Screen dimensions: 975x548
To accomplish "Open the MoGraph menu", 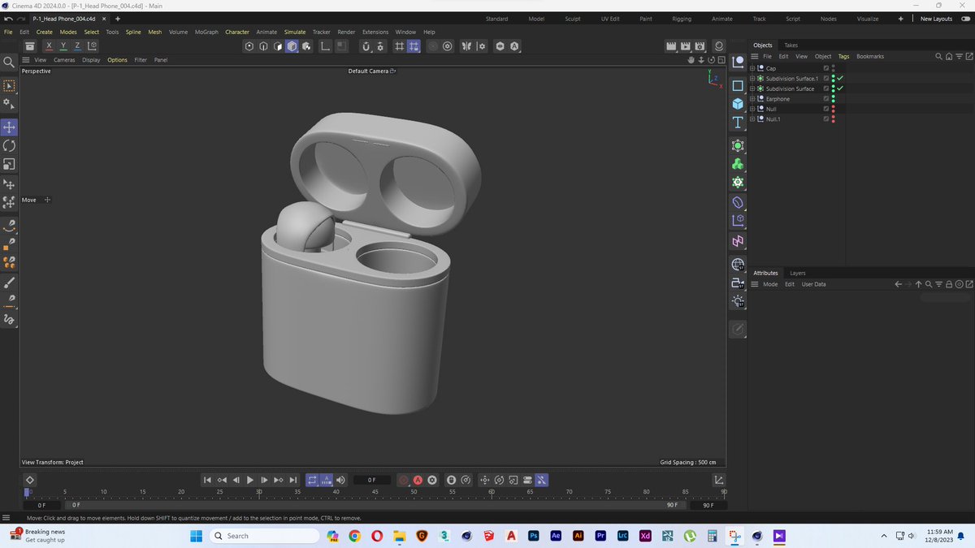I will pos(206,32).
